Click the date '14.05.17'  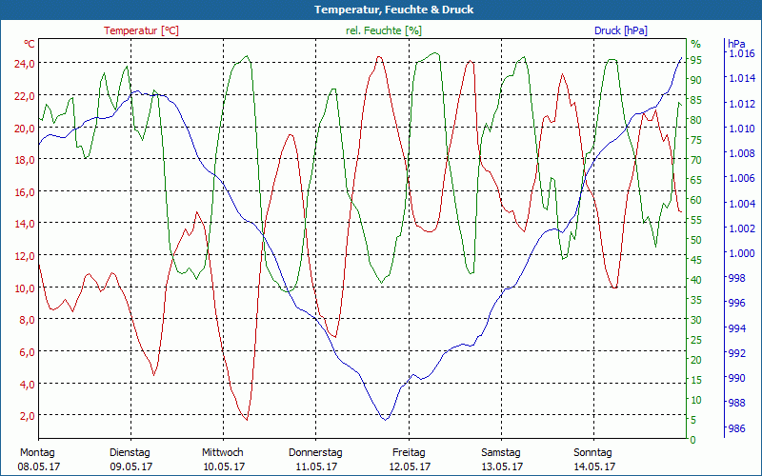pyautogui.click(x=594, y=466)
